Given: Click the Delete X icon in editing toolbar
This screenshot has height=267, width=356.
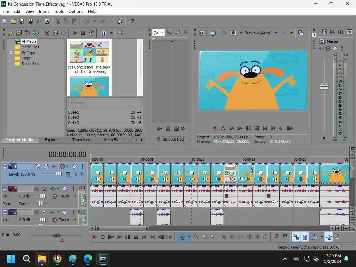Looking at the screenshot, I should (x=224, y=237).
